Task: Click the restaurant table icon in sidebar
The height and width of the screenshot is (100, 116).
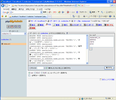Action: coord(2,44)
